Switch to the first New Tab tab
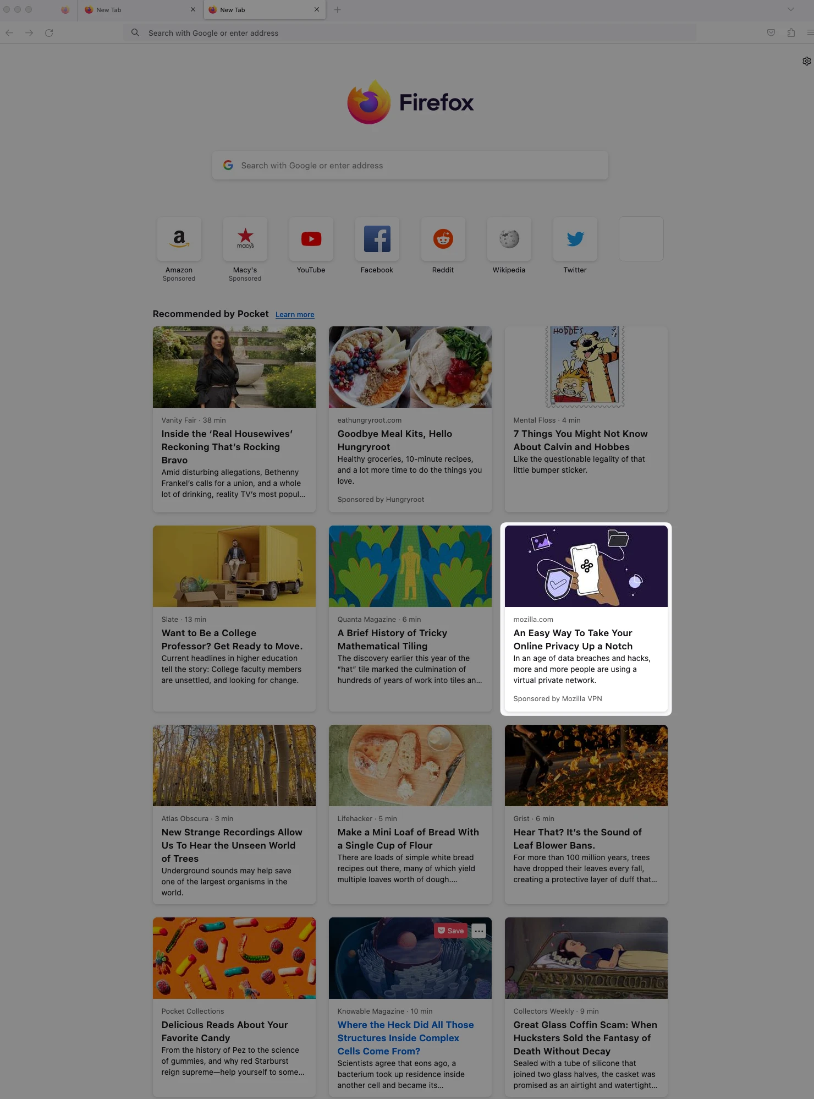This screenshot has width=814, height=1099. coord(140,10)
